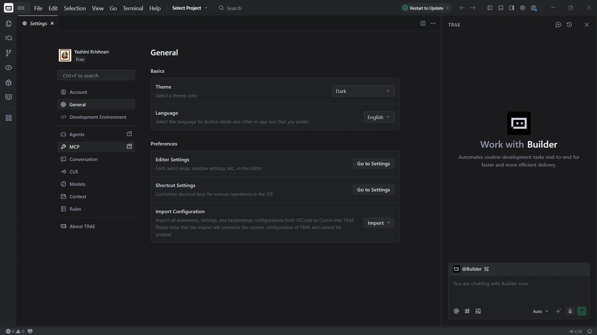
Task: Click the title bar Search box
Action: (230, 8)
